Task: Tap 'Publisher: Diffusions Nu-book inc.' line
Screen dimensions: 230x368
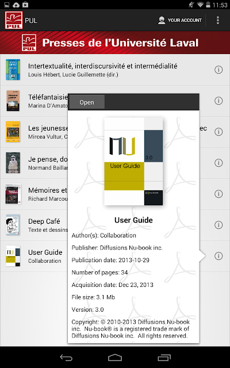Action: pos(117,248)
